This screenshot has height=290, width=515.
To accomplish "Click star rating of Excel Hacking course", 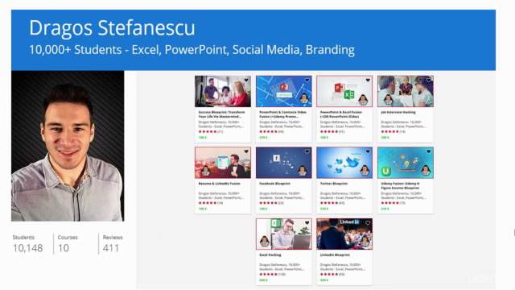I will (268, 274).
